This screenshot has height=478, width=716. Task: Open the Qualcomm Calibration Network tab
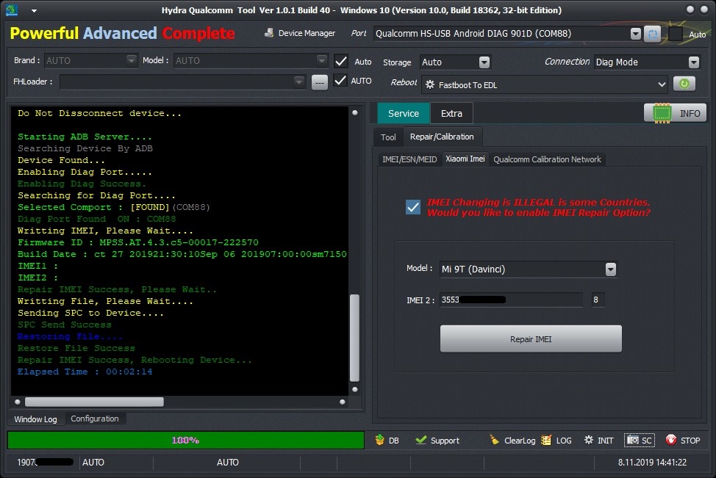(547, 159)
